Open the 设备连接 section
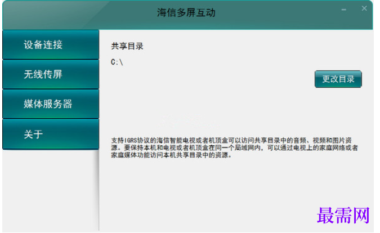 [51, 45]
